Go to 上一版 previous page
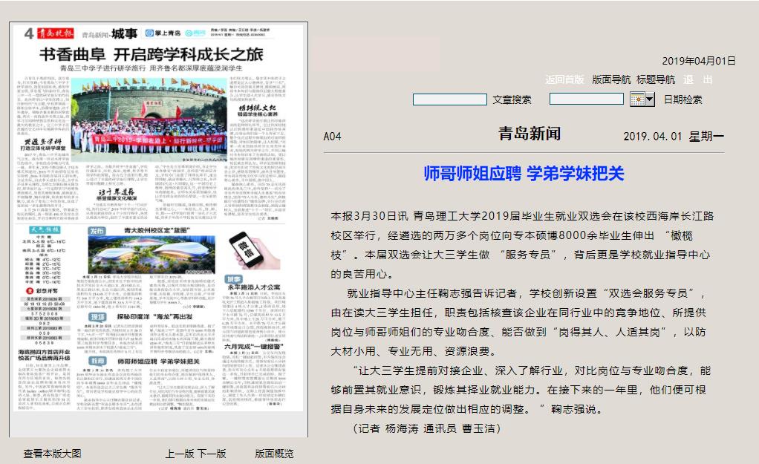Screen dimensions: 759x464 180,454
